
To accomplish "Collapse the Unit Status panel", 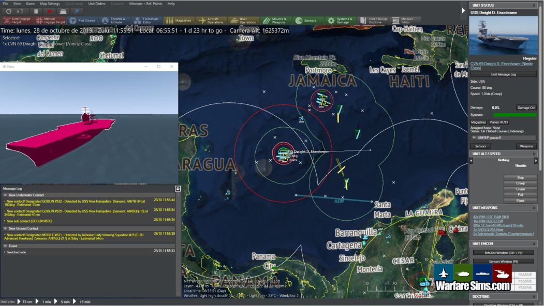I will pyautogui.click(x=535, y=5).
